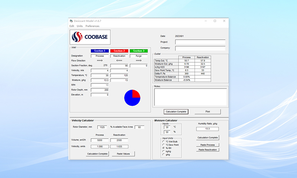Open the Preferences menu
Screen dimensions: 297x178
92,26
